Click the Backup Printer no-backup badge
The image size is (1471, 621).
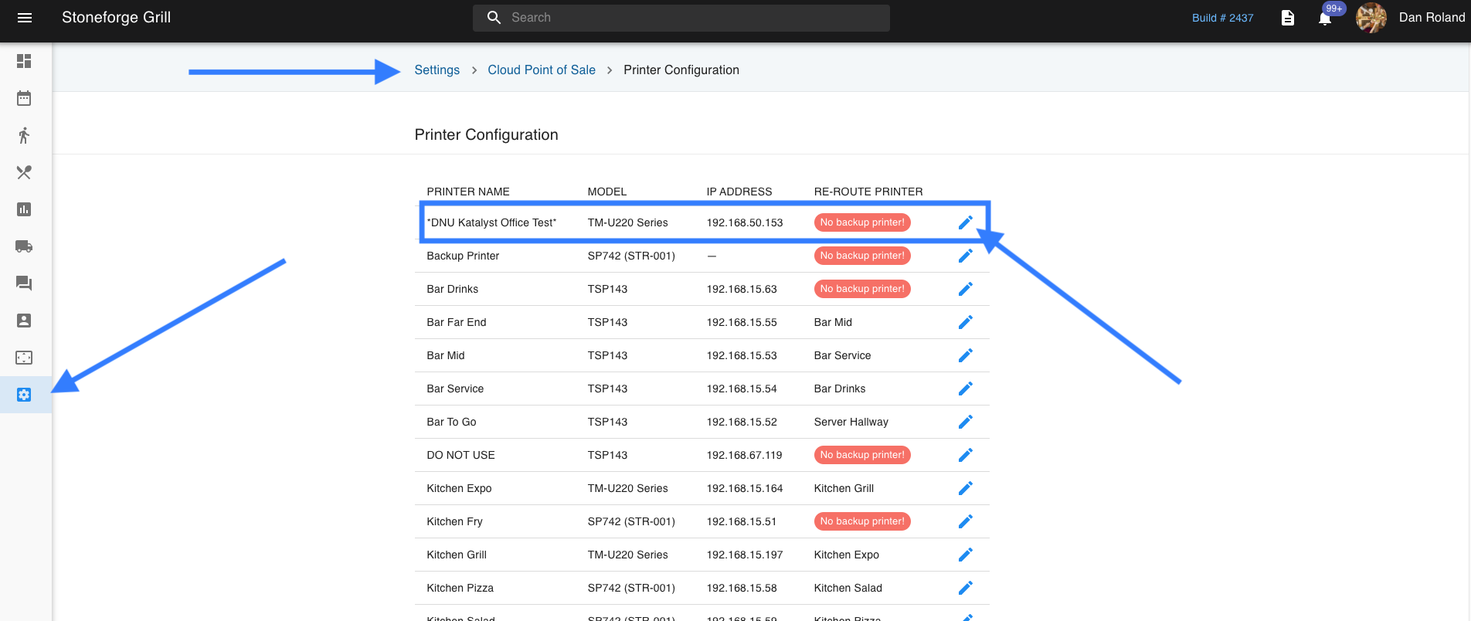(861, 256)
